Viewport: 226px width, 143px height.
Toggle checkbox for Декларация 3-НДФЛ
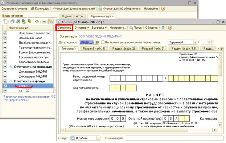[x=5, y=71]
